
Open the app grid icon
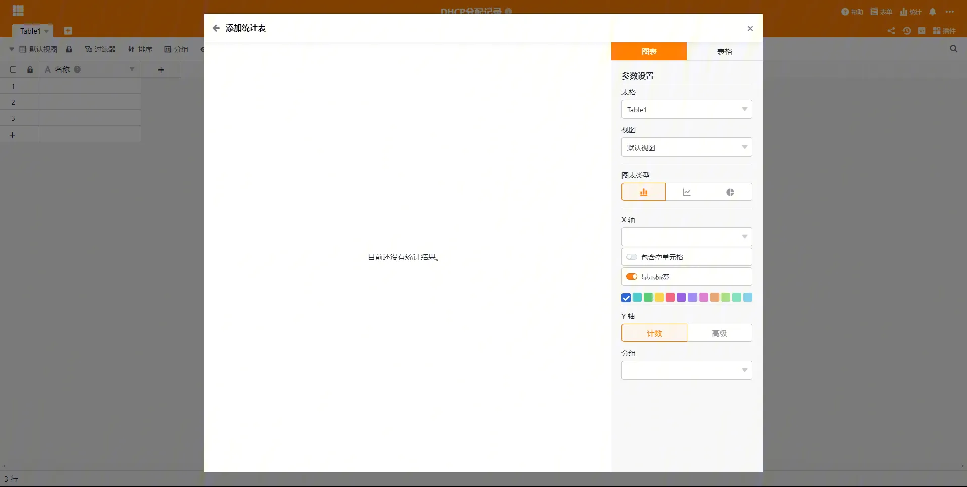(x=18, y=11)
